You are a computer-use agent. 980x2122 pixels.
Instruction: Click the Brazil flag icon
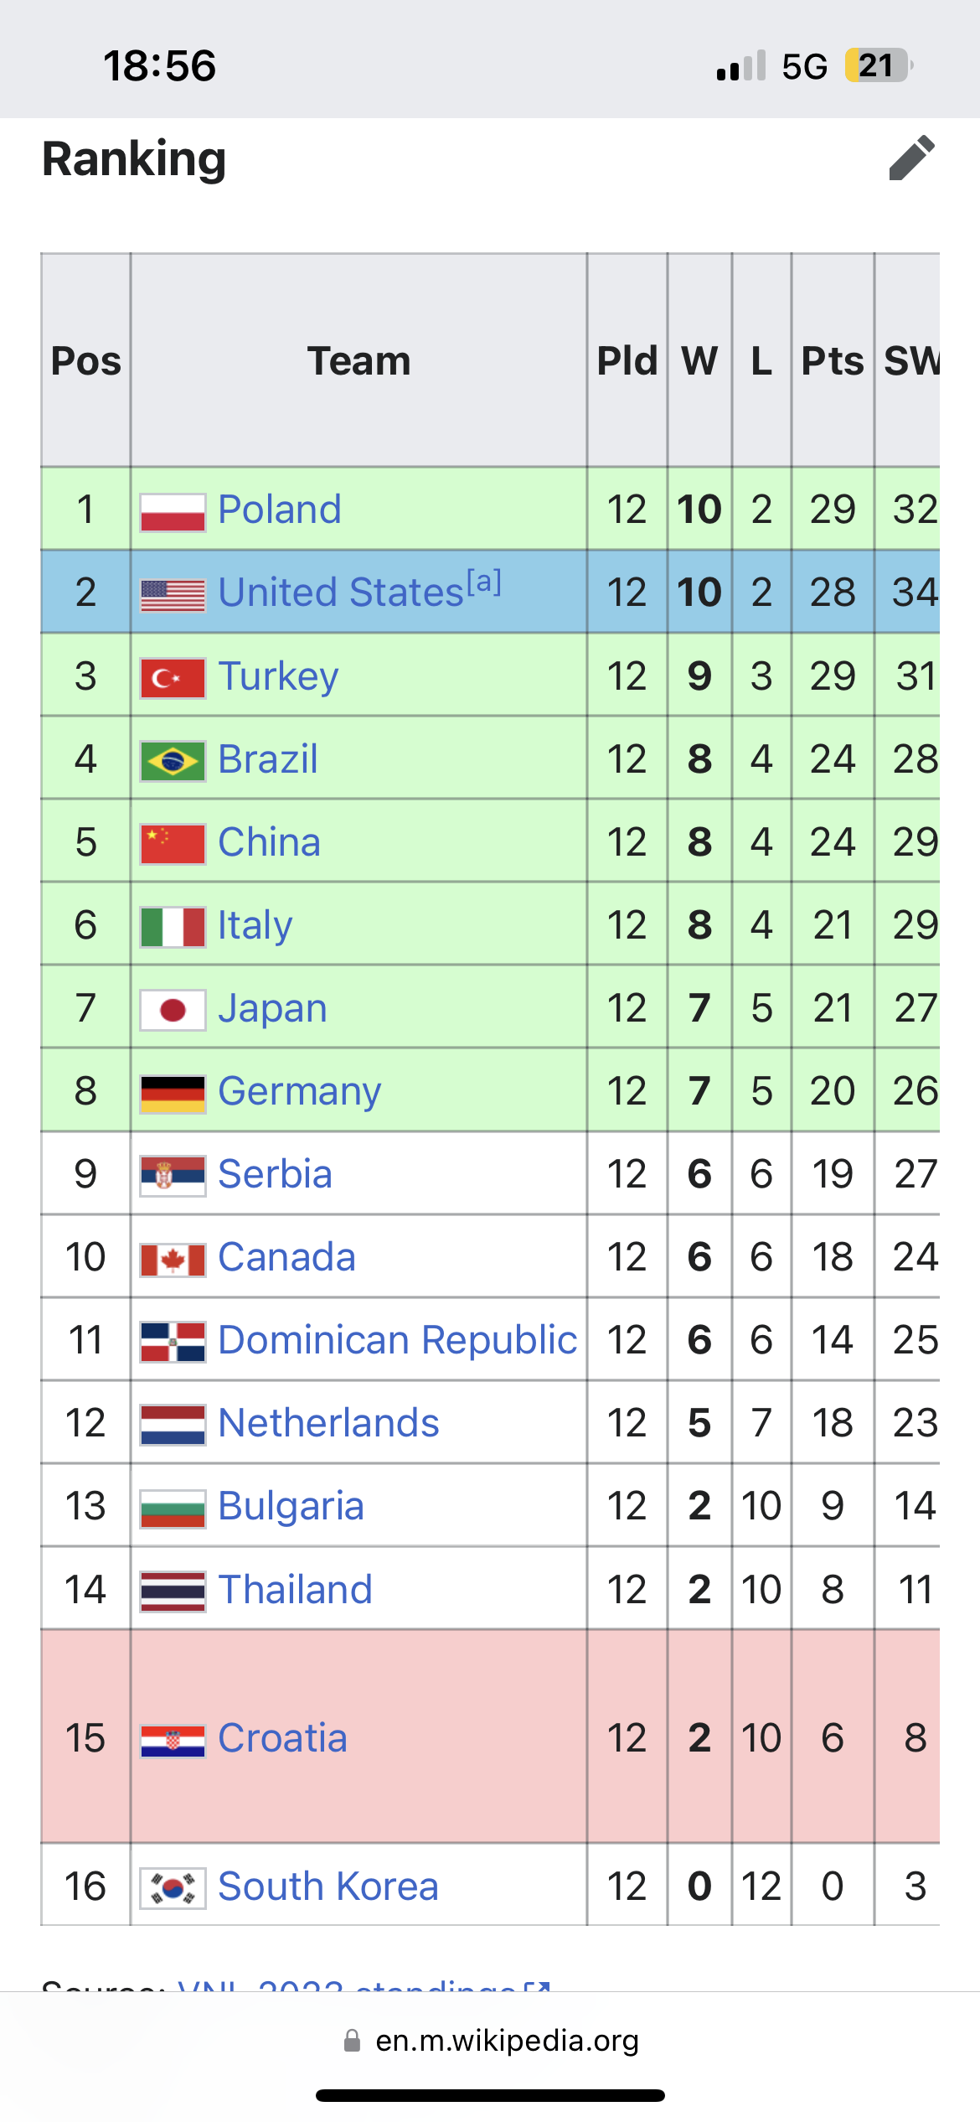[173, 761]
